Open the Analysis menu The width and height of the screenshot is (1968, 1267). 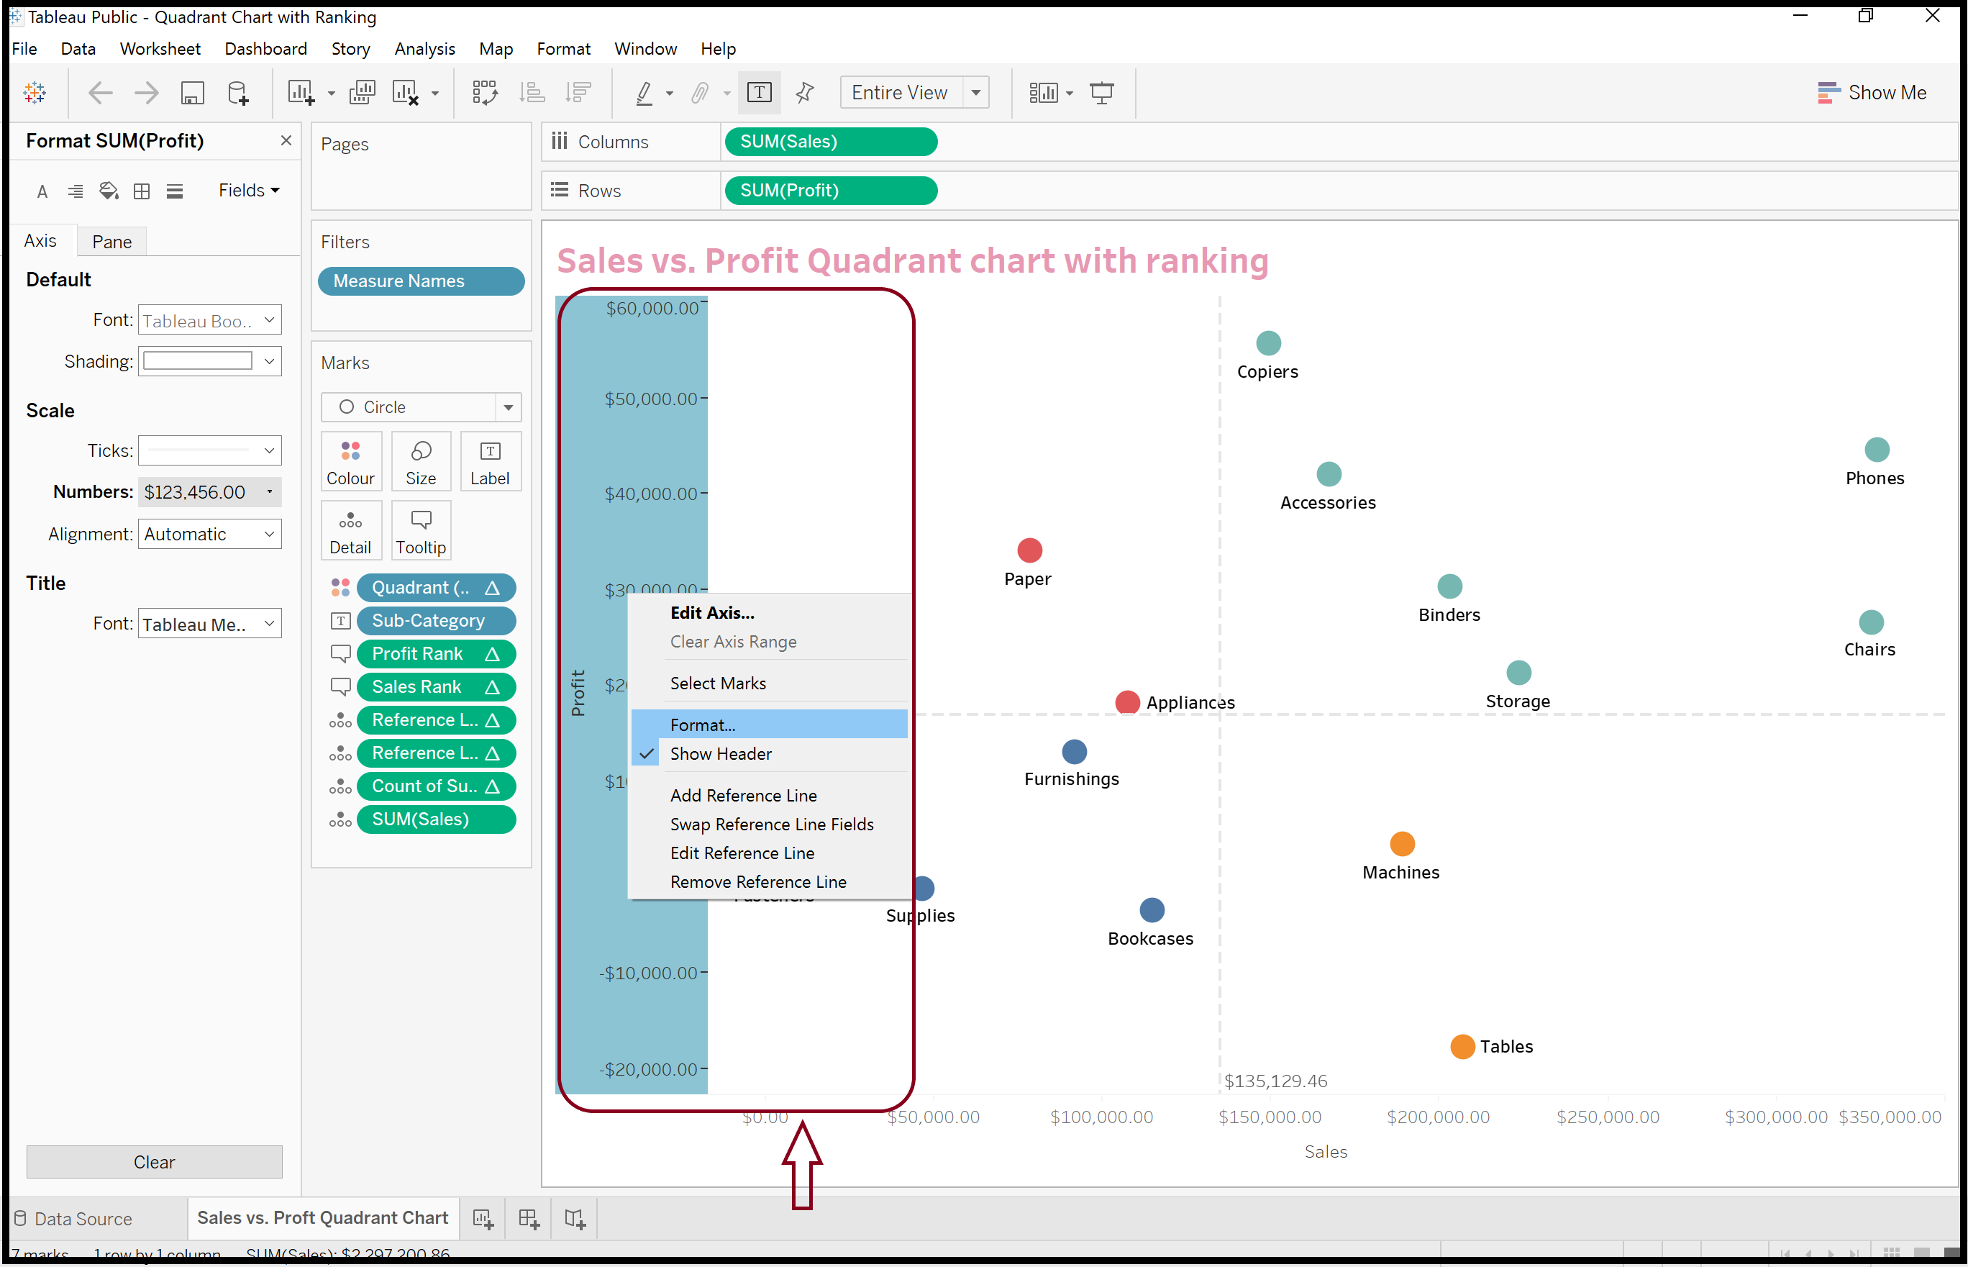pyautogui.click(x=424, y=48)
